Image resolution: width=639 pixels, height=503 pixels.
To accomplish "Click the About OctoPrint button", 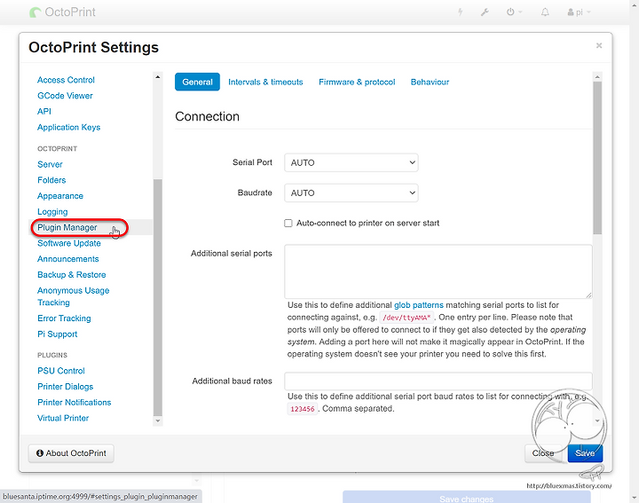I will [71, 453].
